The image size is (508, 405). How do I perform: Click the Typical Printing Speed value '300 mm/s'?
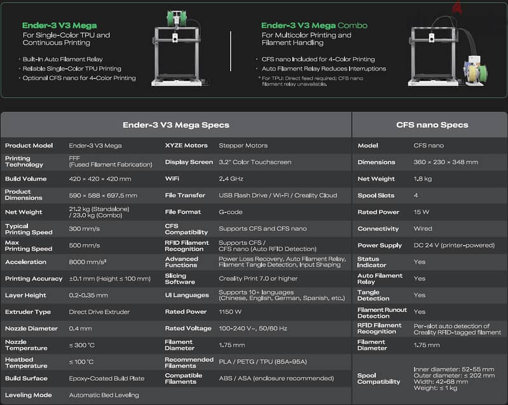(x=84, y=229)
